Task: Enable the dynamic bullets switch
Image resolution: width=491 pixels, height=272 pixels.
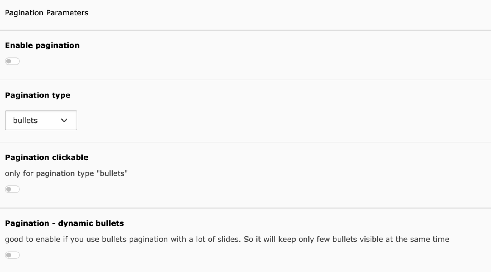Action: tap(12, 255)
